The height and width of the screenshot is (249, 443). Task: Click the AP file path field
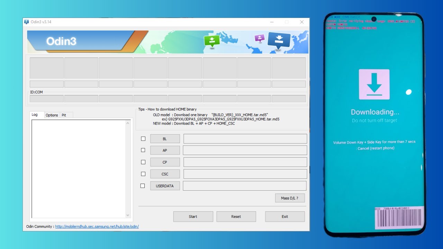pos(245,150)
